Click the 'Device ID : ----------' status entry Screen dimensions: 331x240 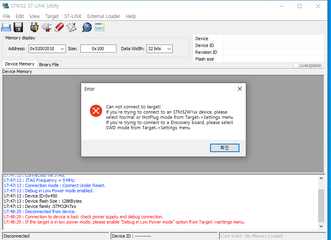pos(164,236)
